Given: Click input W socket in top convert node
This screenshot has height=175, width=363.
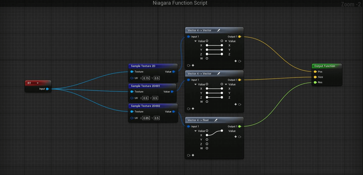Looking at the screenshot, I should coord(207,58).
